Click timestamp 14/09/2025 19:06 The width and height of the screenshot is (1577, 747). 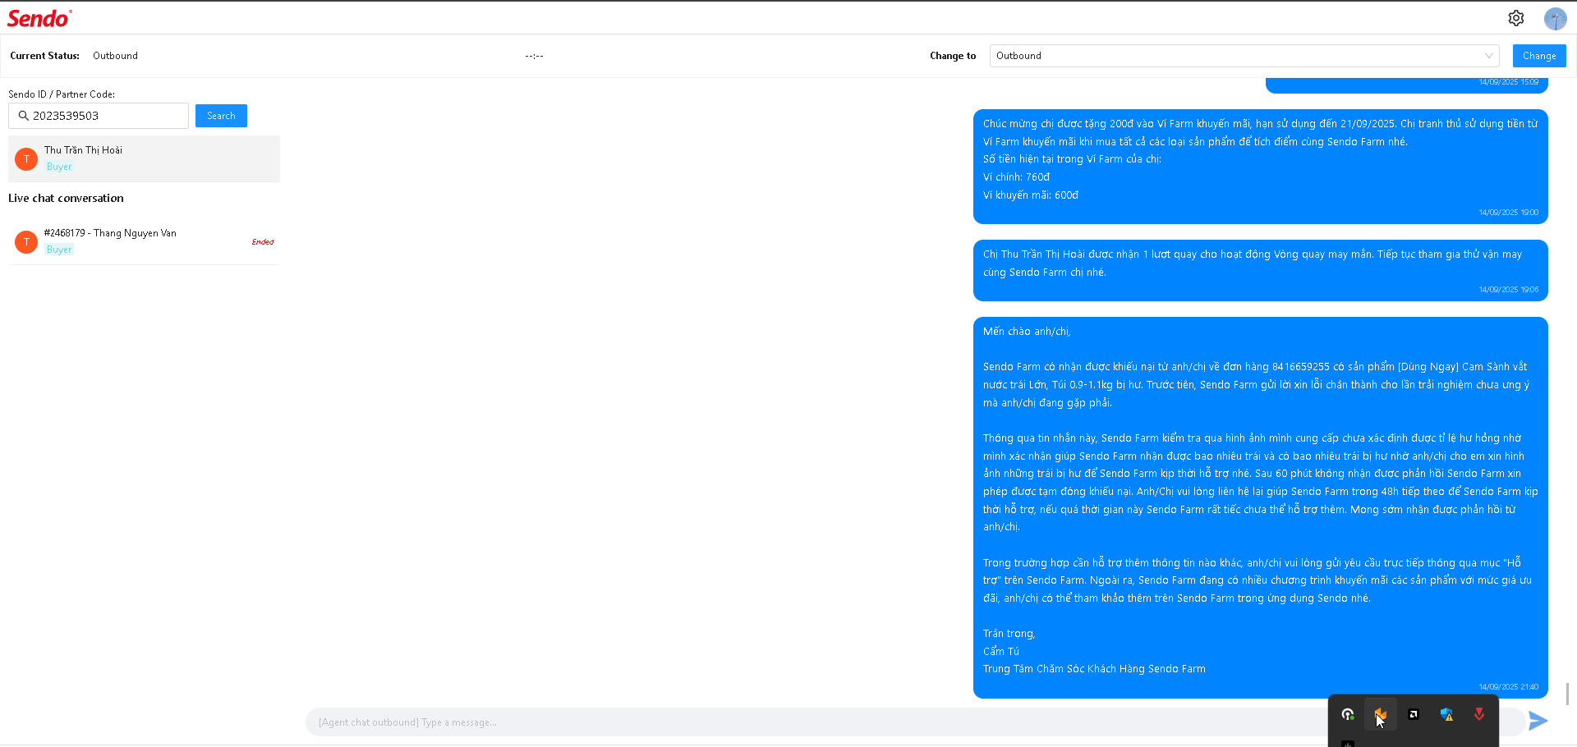tap(1509, 290)
